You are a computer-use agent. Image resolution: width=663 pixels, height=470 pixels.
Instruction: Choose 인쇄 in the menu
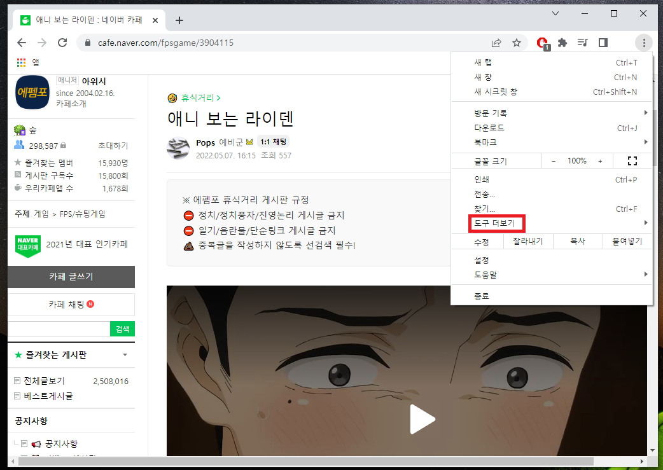[x=552, y=179]
